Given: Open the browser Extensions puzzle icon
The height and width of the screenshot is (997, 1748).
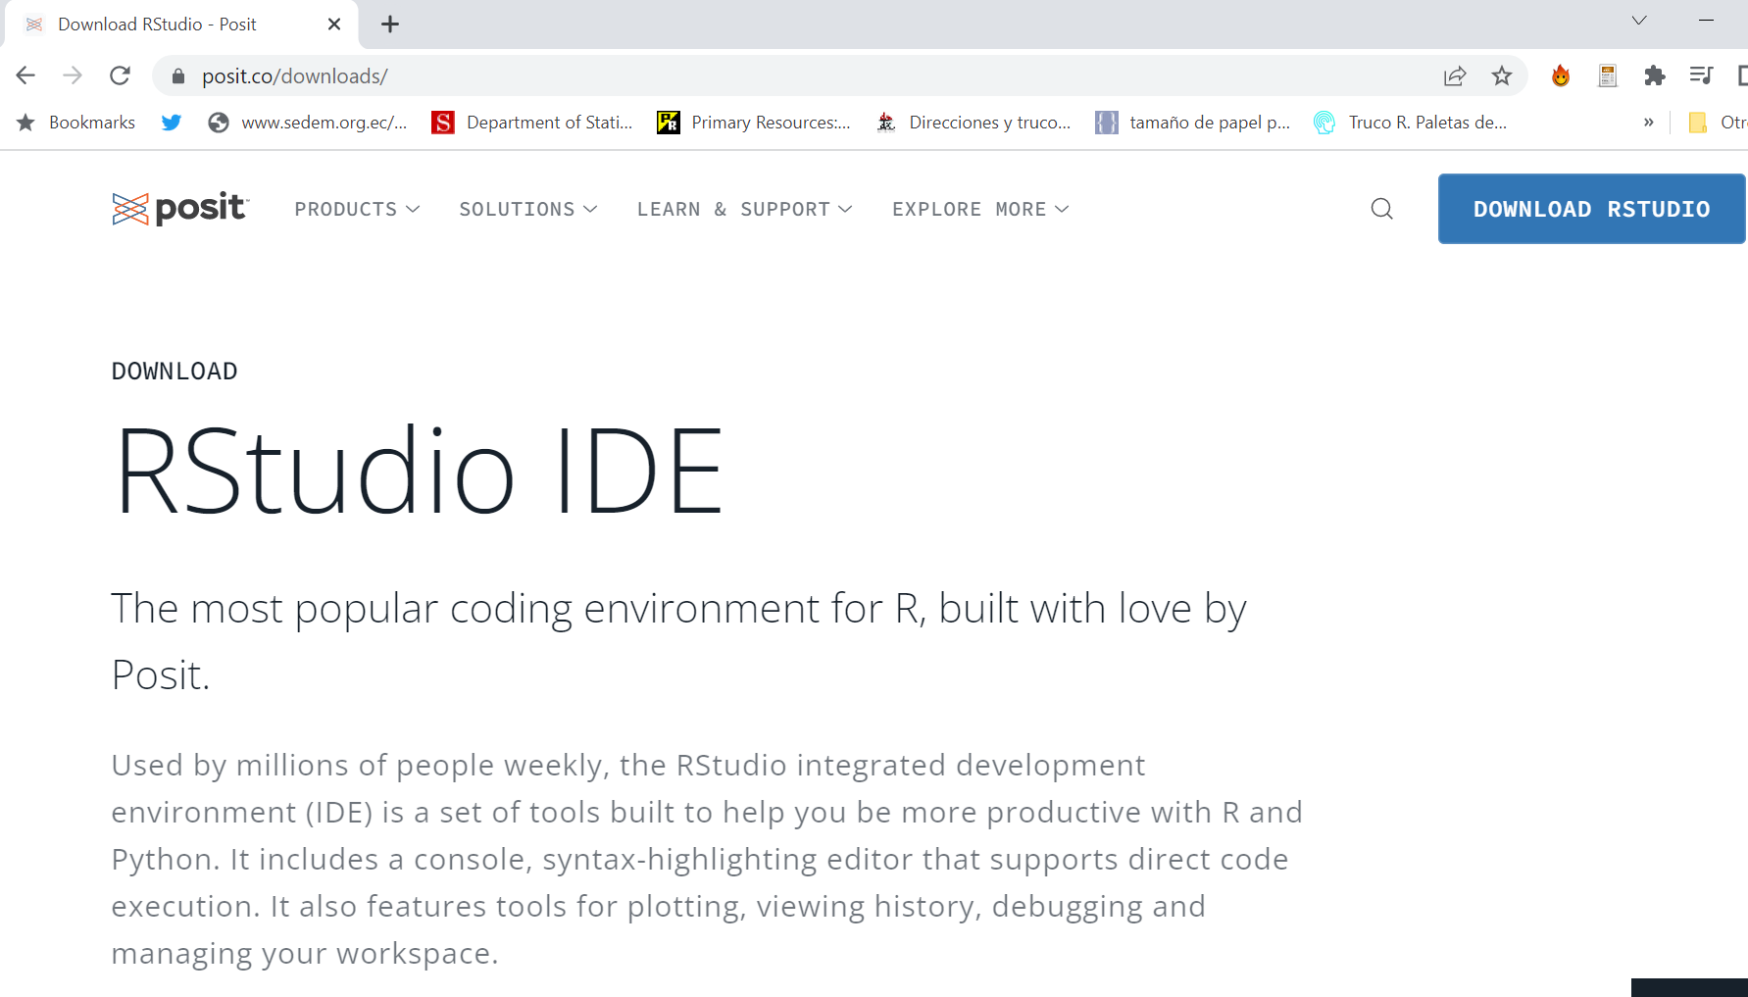Looking at the screenshot, I should 1654,75.
